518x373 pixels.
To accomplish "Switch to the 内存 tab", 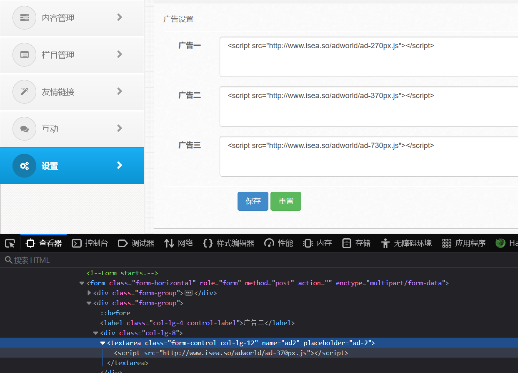I will pos(317,243).
